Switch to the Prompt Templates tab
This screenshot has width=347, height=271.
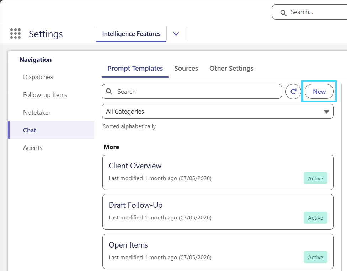(x=135, y=69)
